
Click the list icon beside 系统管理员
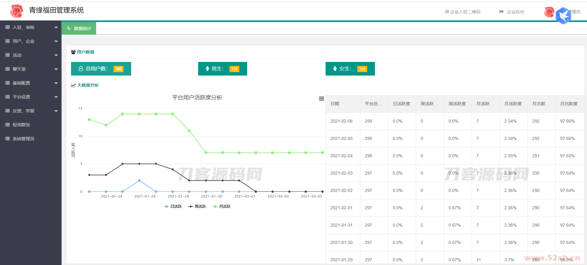[7, 139]
